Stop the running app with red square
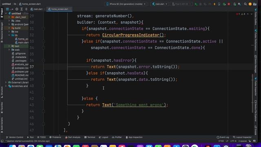Viewport: 261px width, 147px height. coord(229,4)
